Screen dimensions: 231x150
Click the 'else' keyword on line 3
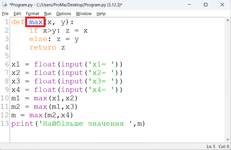(x=38, y=39)
